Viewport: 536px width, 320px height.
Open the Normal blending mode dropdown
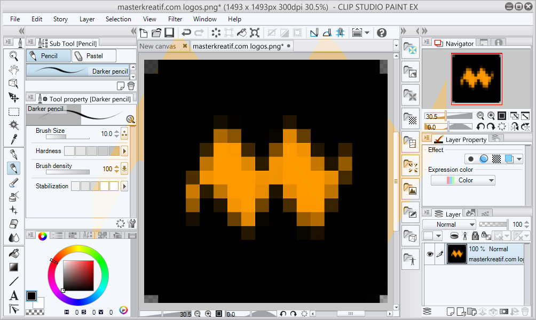(449, 225)
